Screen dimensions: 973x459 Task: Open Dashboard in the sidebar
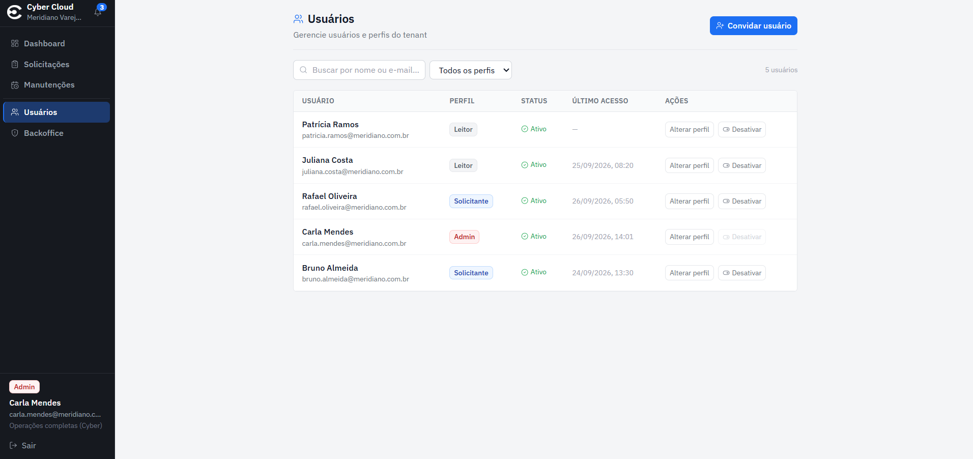[56, 44]
